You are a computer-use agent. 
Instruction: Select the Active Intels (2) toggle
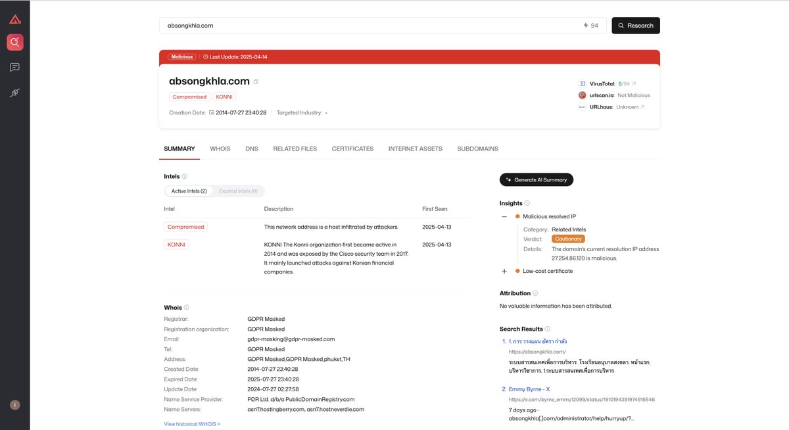click(x=189, y=191)
